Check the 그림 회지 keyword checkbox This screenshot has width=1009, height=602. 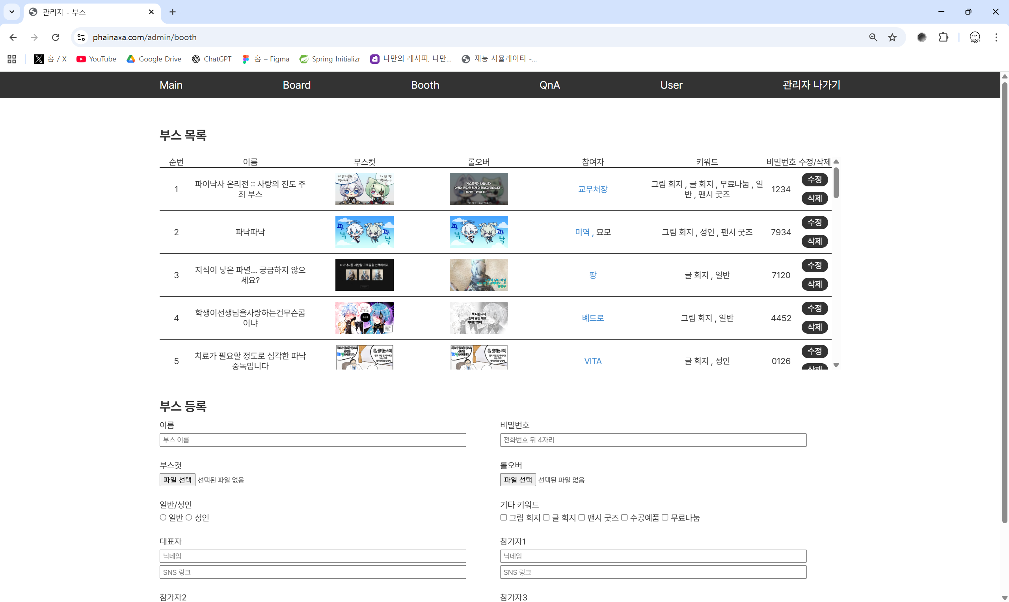[x=503, y=517]
